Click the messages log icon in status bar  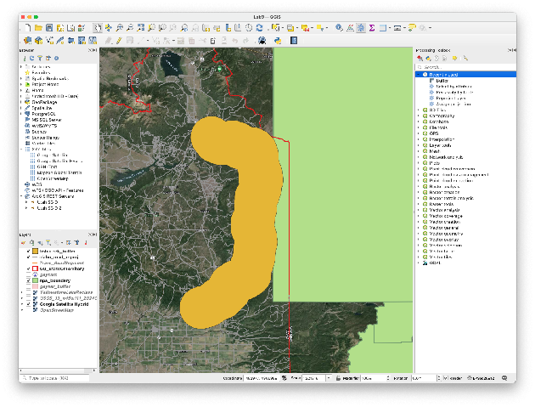[504, 378]
